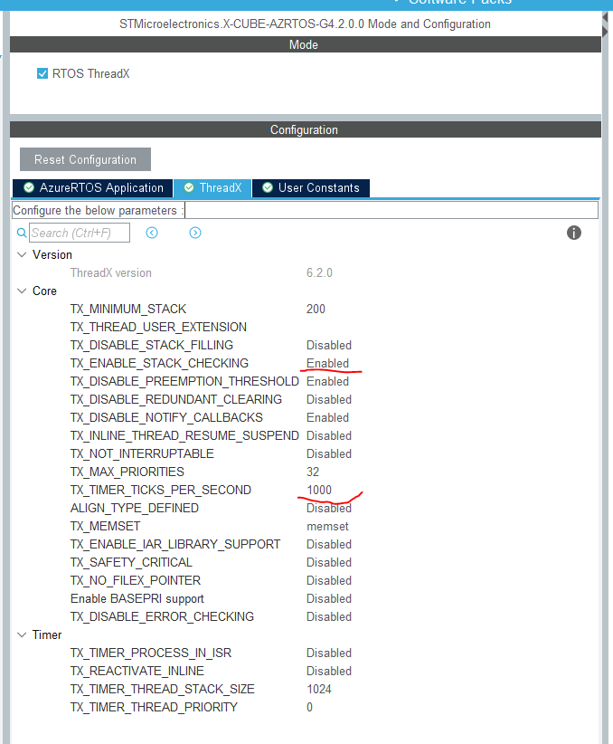Change TX_NO_FILEX_POINTER Disabled value

pos(329,580)
